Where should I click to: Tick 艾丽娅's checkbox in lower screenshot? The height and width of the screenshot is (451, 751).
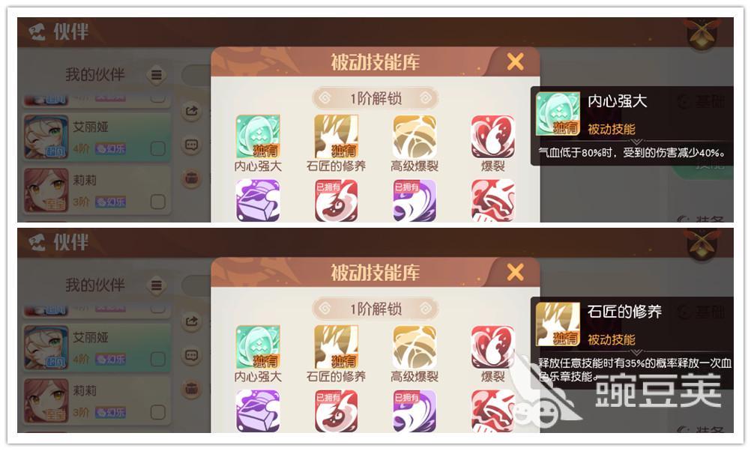158,359
